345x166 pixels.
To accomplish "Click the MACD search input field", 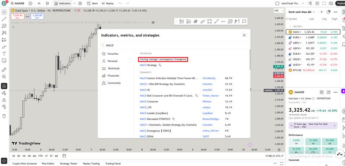I will [174, 45].
